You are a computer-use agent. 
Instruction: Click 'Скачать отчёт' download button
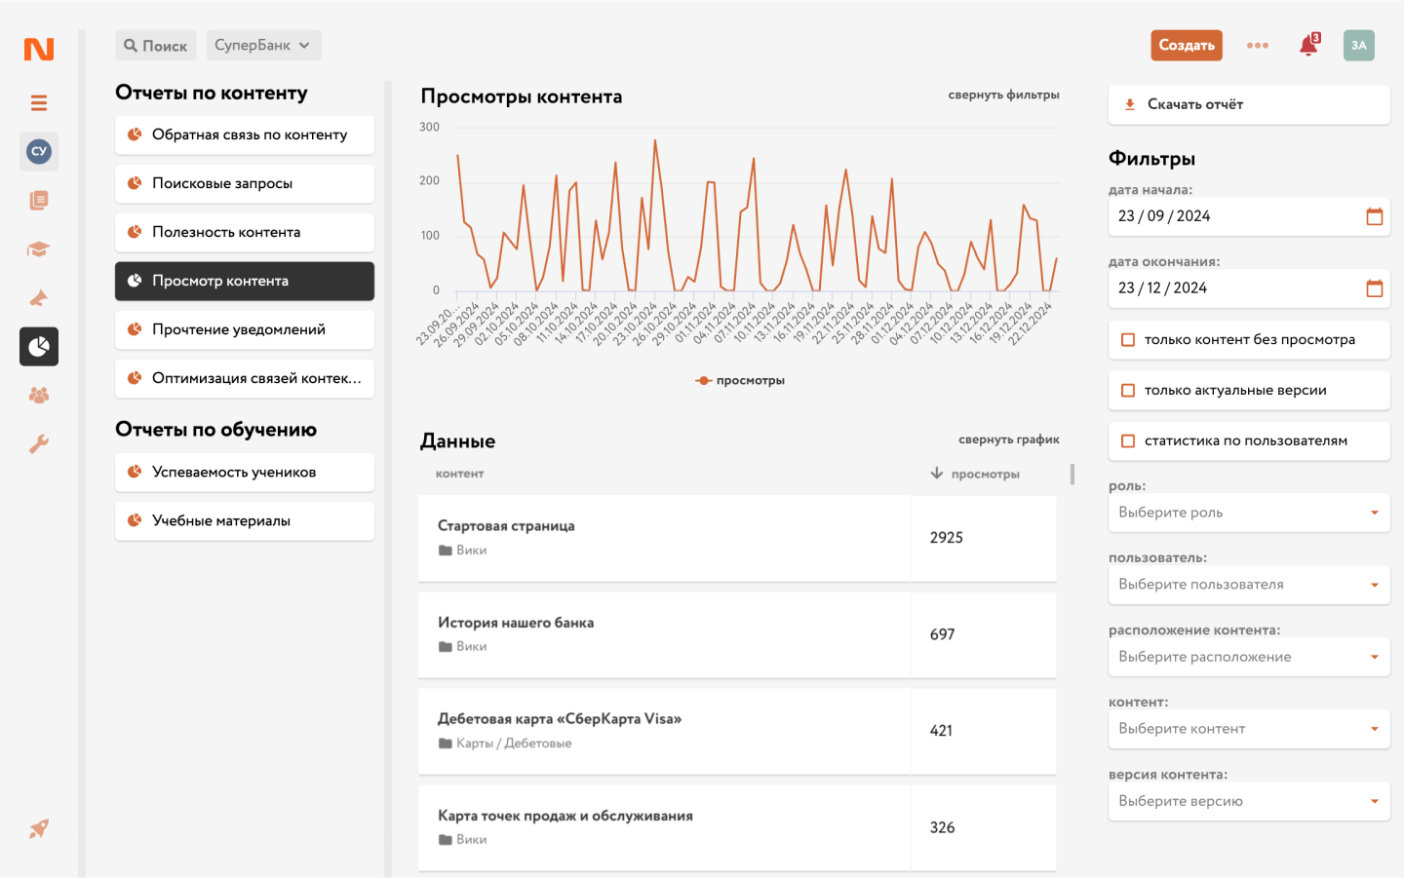(1248, 104)
